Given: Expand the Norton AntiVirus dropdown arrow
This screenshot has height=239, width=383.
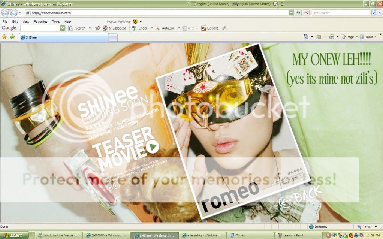Looking at the screenshot, I should pos(141,22).
